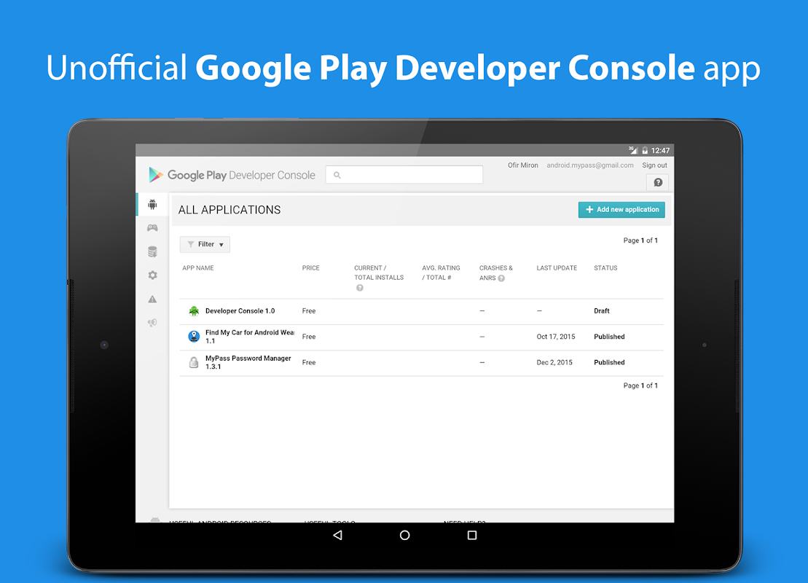Screen dimensions: 808x583
Task: Click Published status of Find My Car
Action: (609, 337)
